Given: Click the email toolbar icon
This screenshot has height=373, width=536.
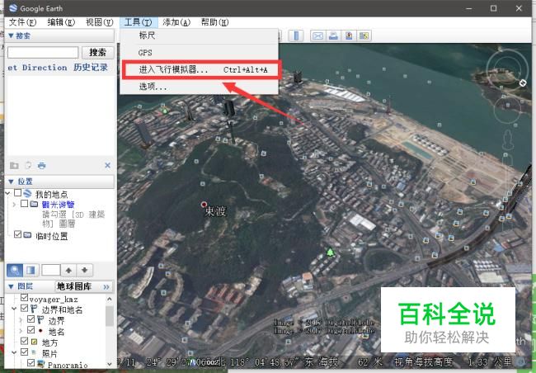Looking at the screenshot, I should click(x=318, y=36).
